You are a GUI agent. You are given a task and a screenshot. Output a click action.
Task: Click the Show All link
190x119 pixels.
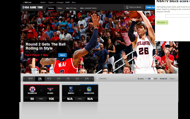[x=163, y=79]
